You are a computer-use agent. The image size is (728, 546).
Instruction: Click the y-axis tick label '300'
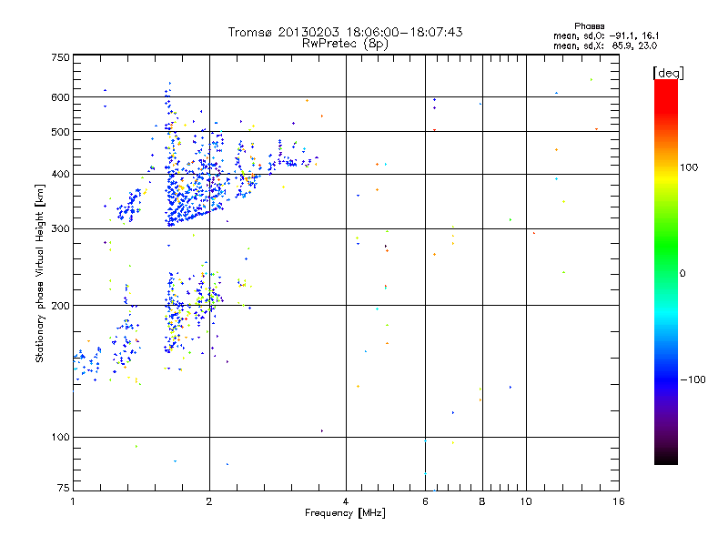(x=61, y=229)
